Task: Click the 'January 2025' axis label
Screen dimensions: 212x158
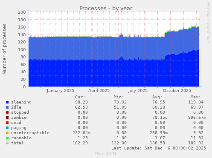Action: point(61,91)
